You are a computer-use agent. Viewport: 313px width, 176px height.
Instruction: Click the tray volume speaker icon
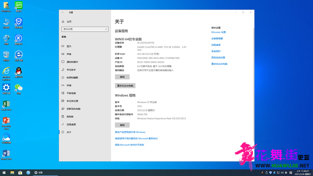point(282,172)
